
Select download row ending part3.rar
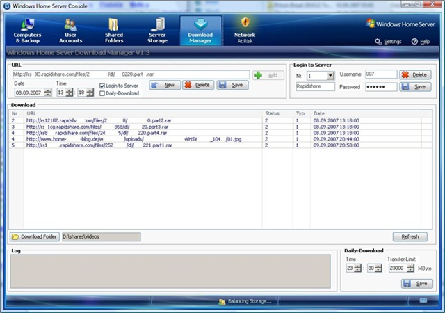(220, 127)
